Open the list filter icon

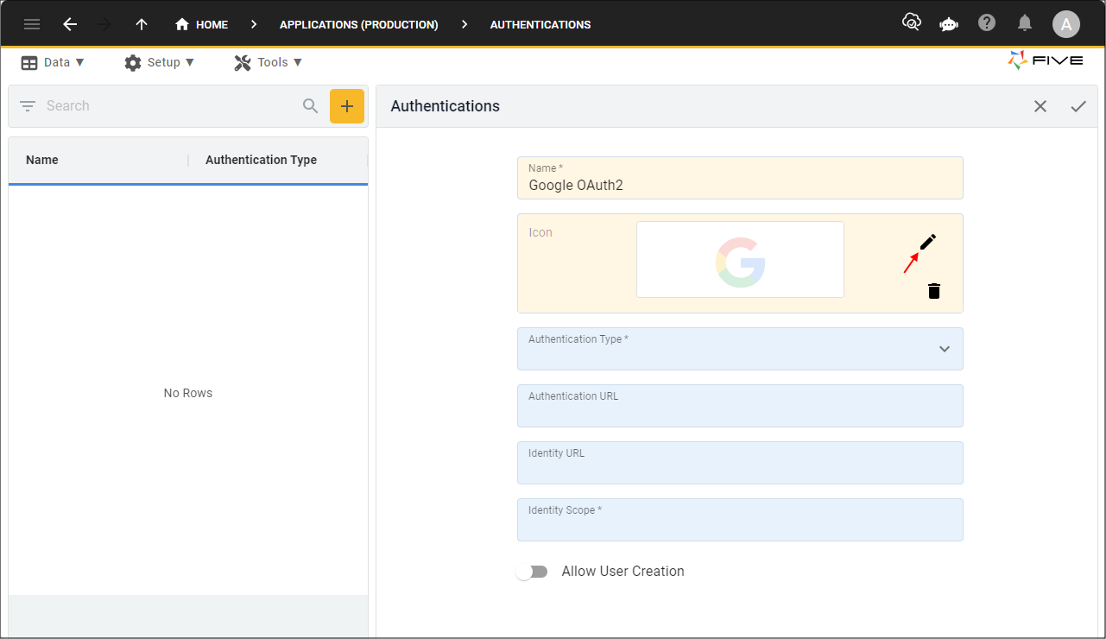tap(28, 106)
